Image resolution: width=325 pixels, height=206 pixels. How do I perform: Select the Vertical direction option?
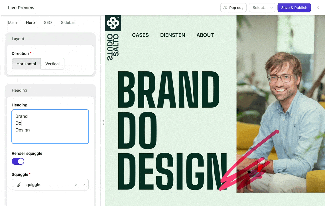point(52,64)
